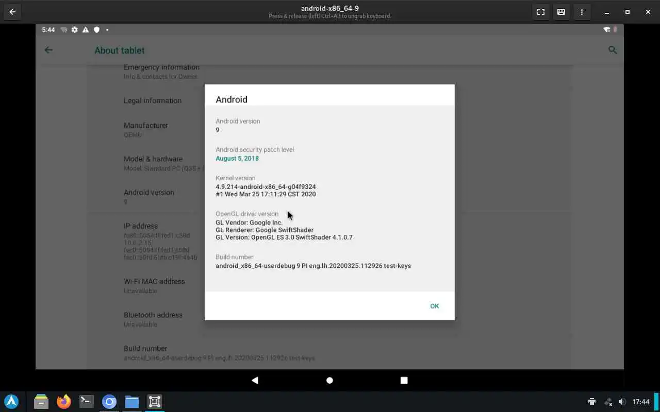Image resolution: width=660 pixels, height=412 pixels.
Task: Click the Android security patch level label
Action: (x=255, y=149)
